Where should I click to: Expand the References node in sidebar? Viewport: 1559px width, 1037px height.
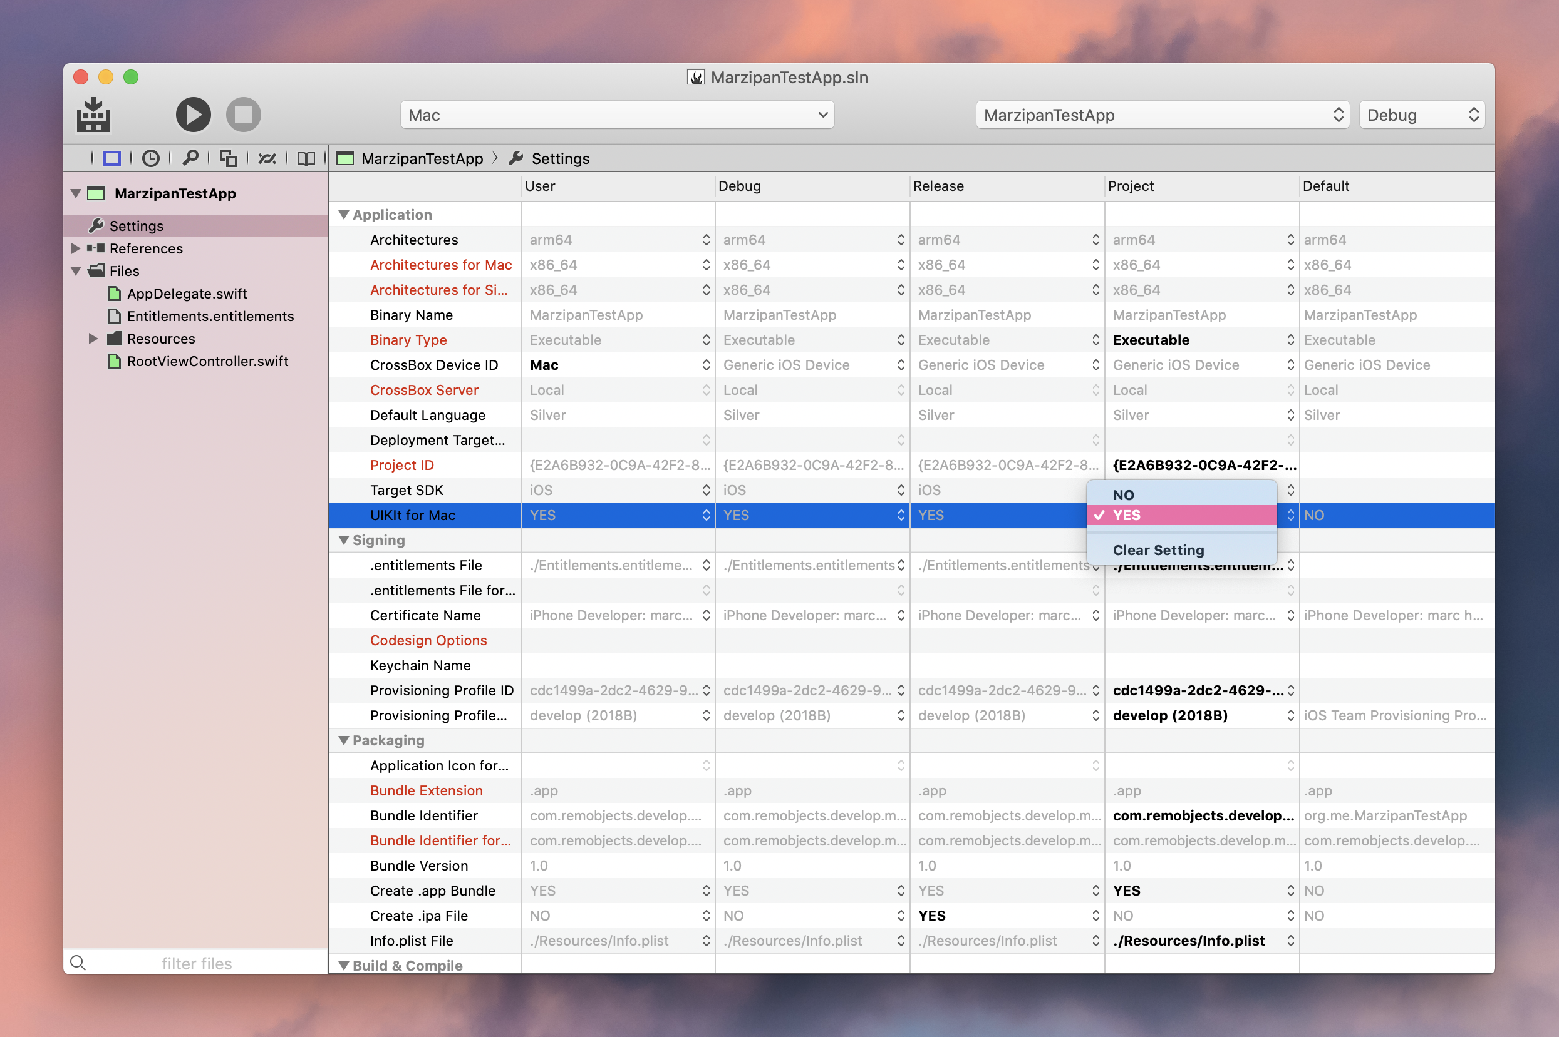[75, 248]
